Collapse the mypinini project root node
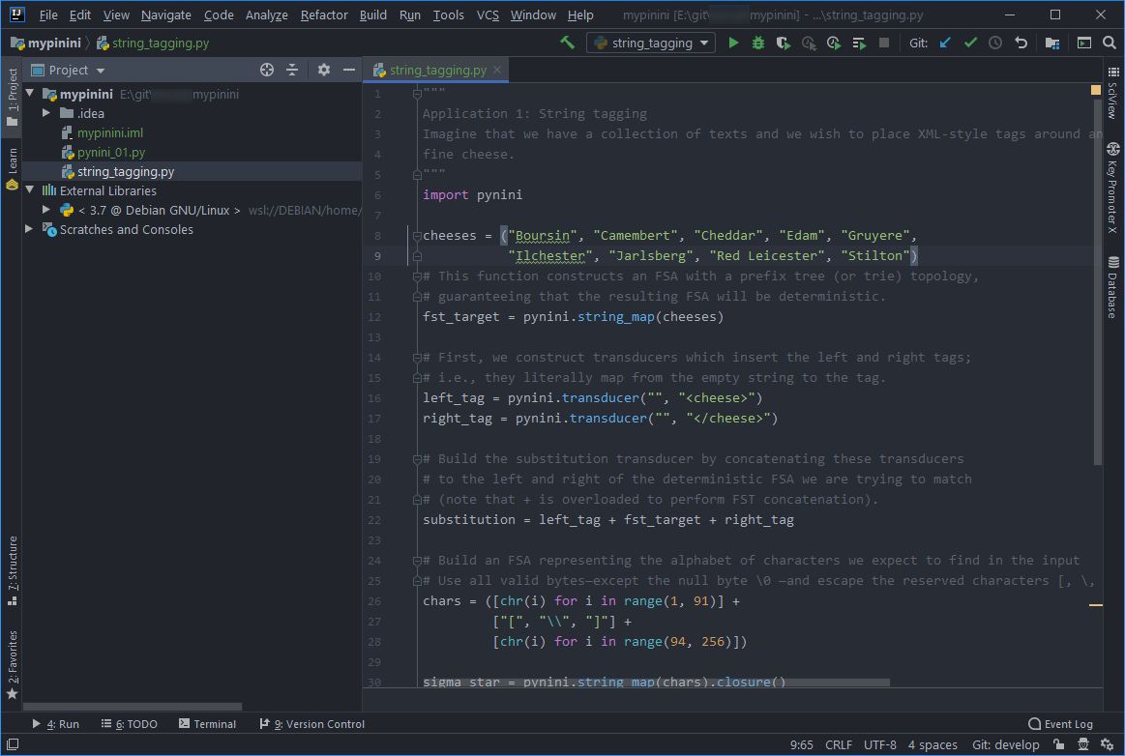This screenshot has width=1125, height=756. click(29, 93)
